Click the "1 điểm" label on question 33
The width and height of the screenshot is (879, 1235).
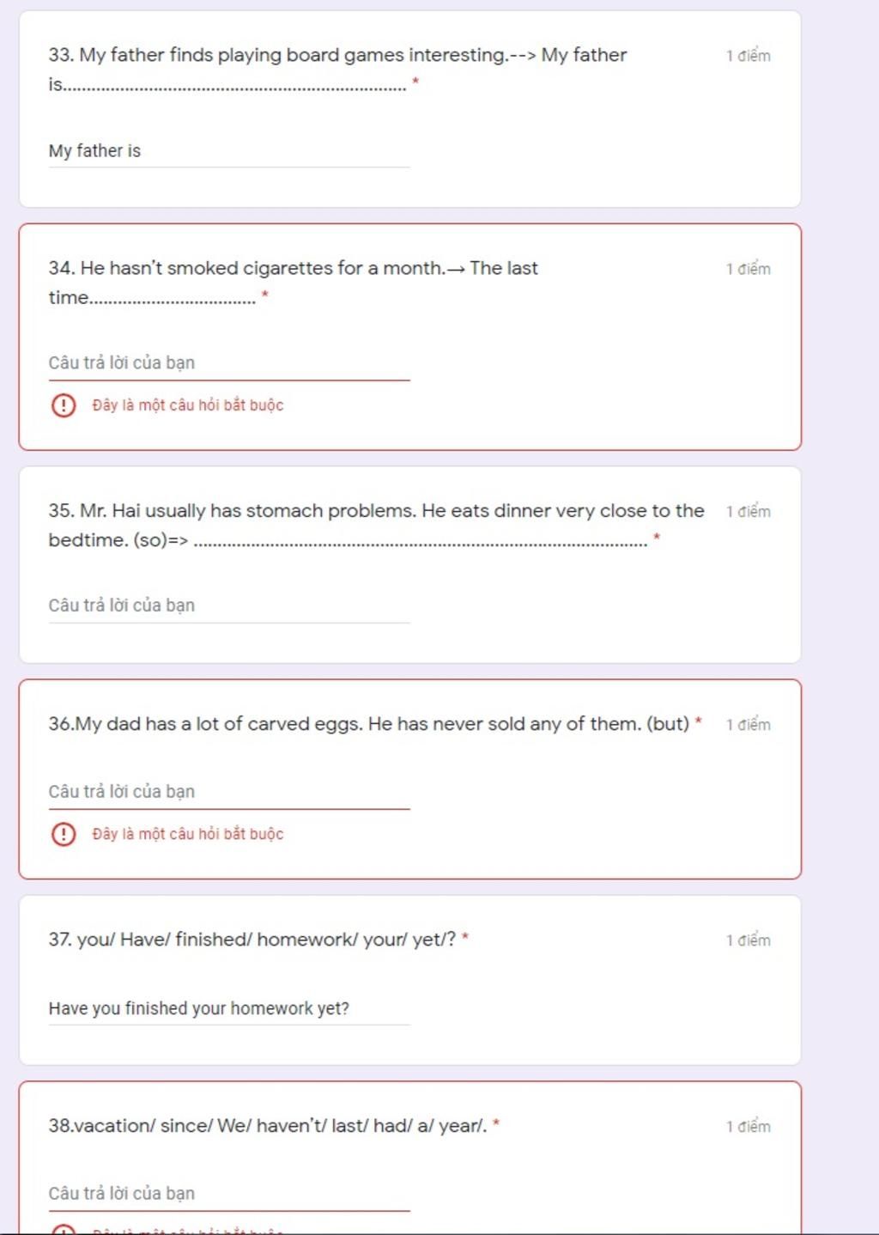pos(749,56)
